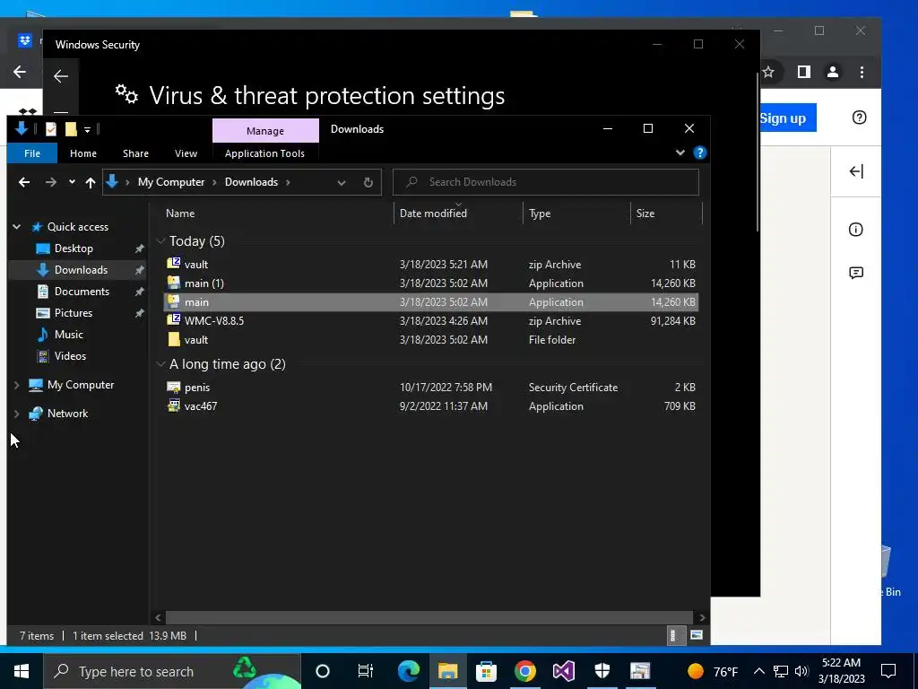Open Explorer help icon
The height and width of the screenshot is (689, 918).
tap(699, 153)
